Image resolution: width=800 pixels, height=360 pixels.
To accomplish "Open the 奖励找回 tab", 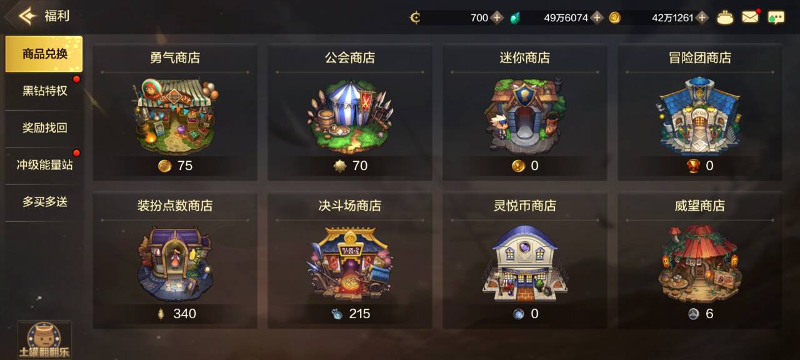I will 44,127.
